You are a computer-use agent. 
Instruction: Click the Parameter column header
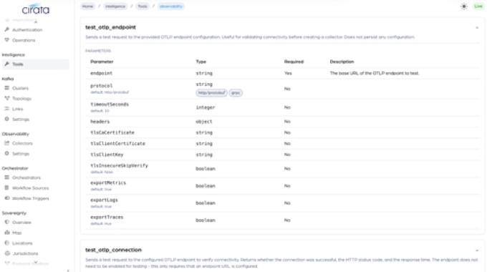[x=102, y=62]
